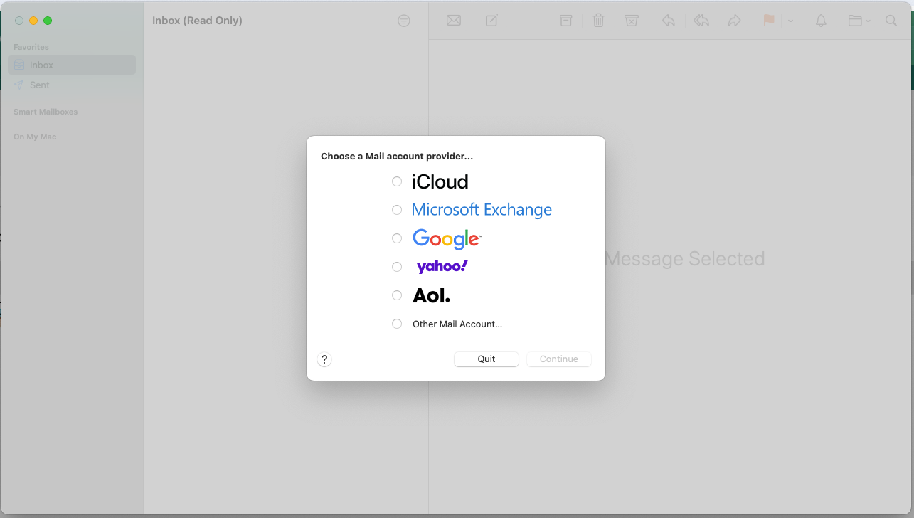The height and width of the screenshot is (518, 914).
Task: Click the Archive box toolbar icon
Action: pyautogui.click(x=565, y=21)
